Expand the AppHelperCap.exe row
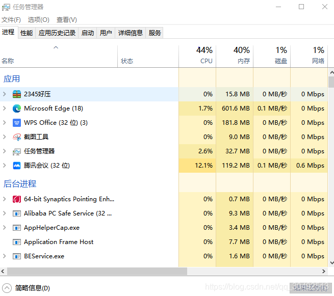 click(x=5, y=228)
